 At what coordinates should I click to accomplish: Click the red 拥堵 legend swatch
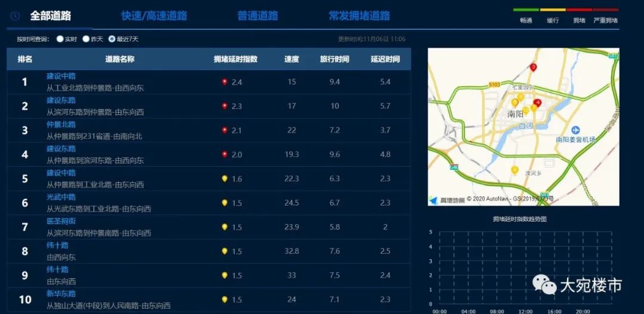[x=579, y=10]
